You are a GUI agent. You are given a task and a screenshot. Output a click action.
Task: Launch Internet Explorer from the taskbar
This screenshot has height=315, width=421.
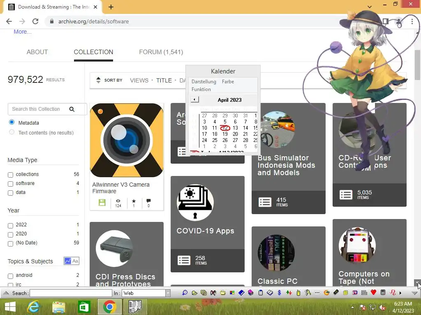pyautogui.click(x=34, y=307)
